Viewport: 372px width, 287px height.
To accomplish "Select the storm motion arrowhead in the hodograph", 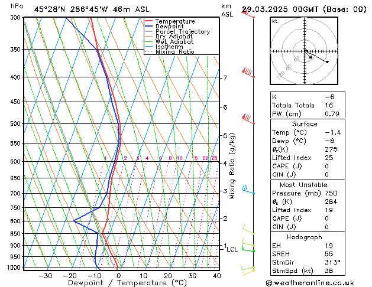I will pos(310,57).
